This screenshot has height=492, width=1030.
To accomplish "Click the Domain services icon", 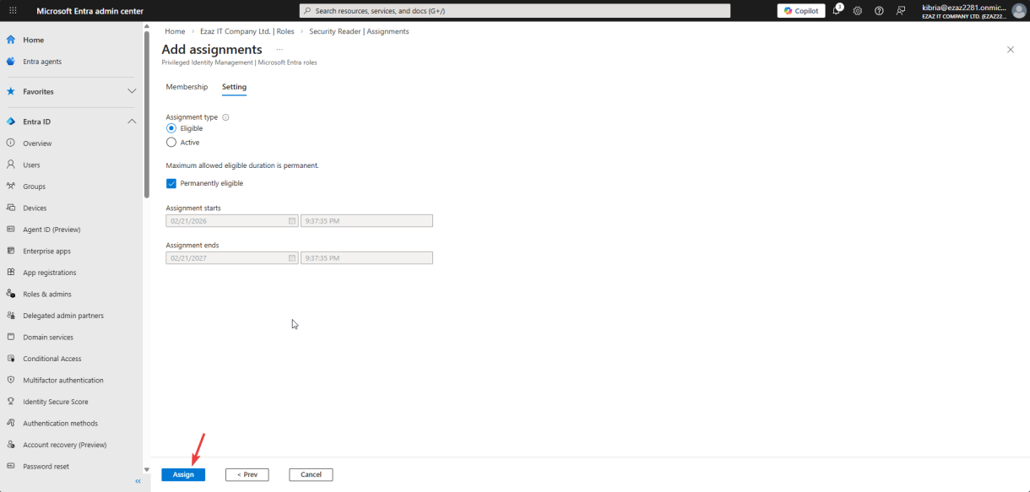I will [x=11, y=337].
